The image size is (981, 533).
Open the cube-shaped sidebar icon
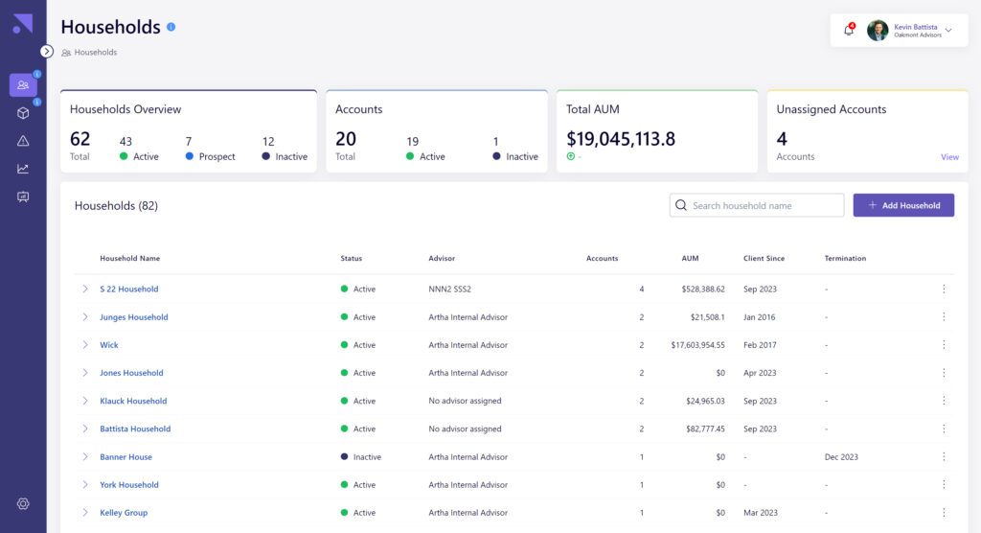[23, 113]
